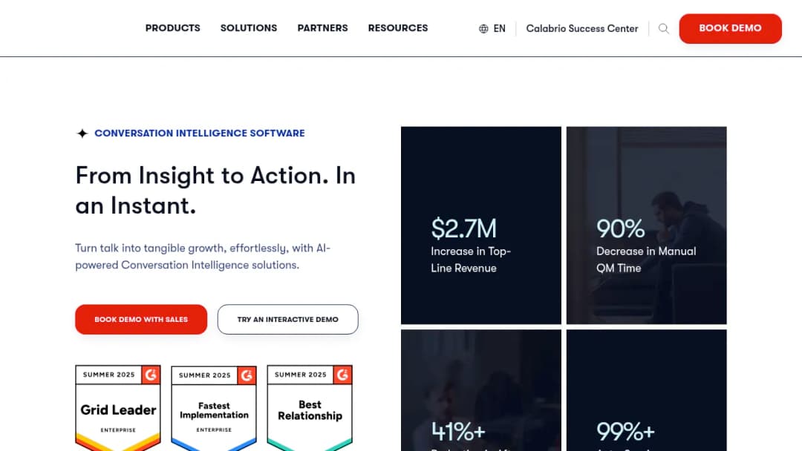Viewport: 802px width, 451px height.
Task: Open the RESOURCES menu
Action: point(398,28)
